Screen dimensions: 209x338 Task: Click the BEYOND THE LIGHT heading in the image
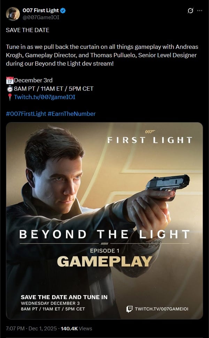pyautogui.click(x=104, y=234)
